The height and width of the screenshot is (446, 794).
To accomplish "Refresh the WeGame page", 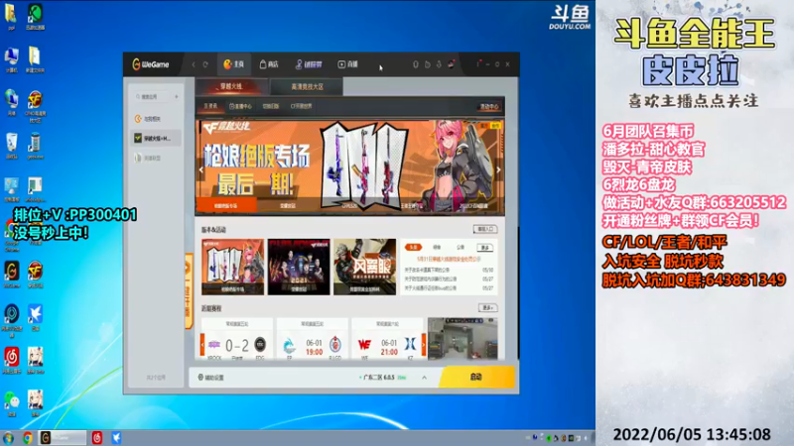I will [x=205, y=64].
